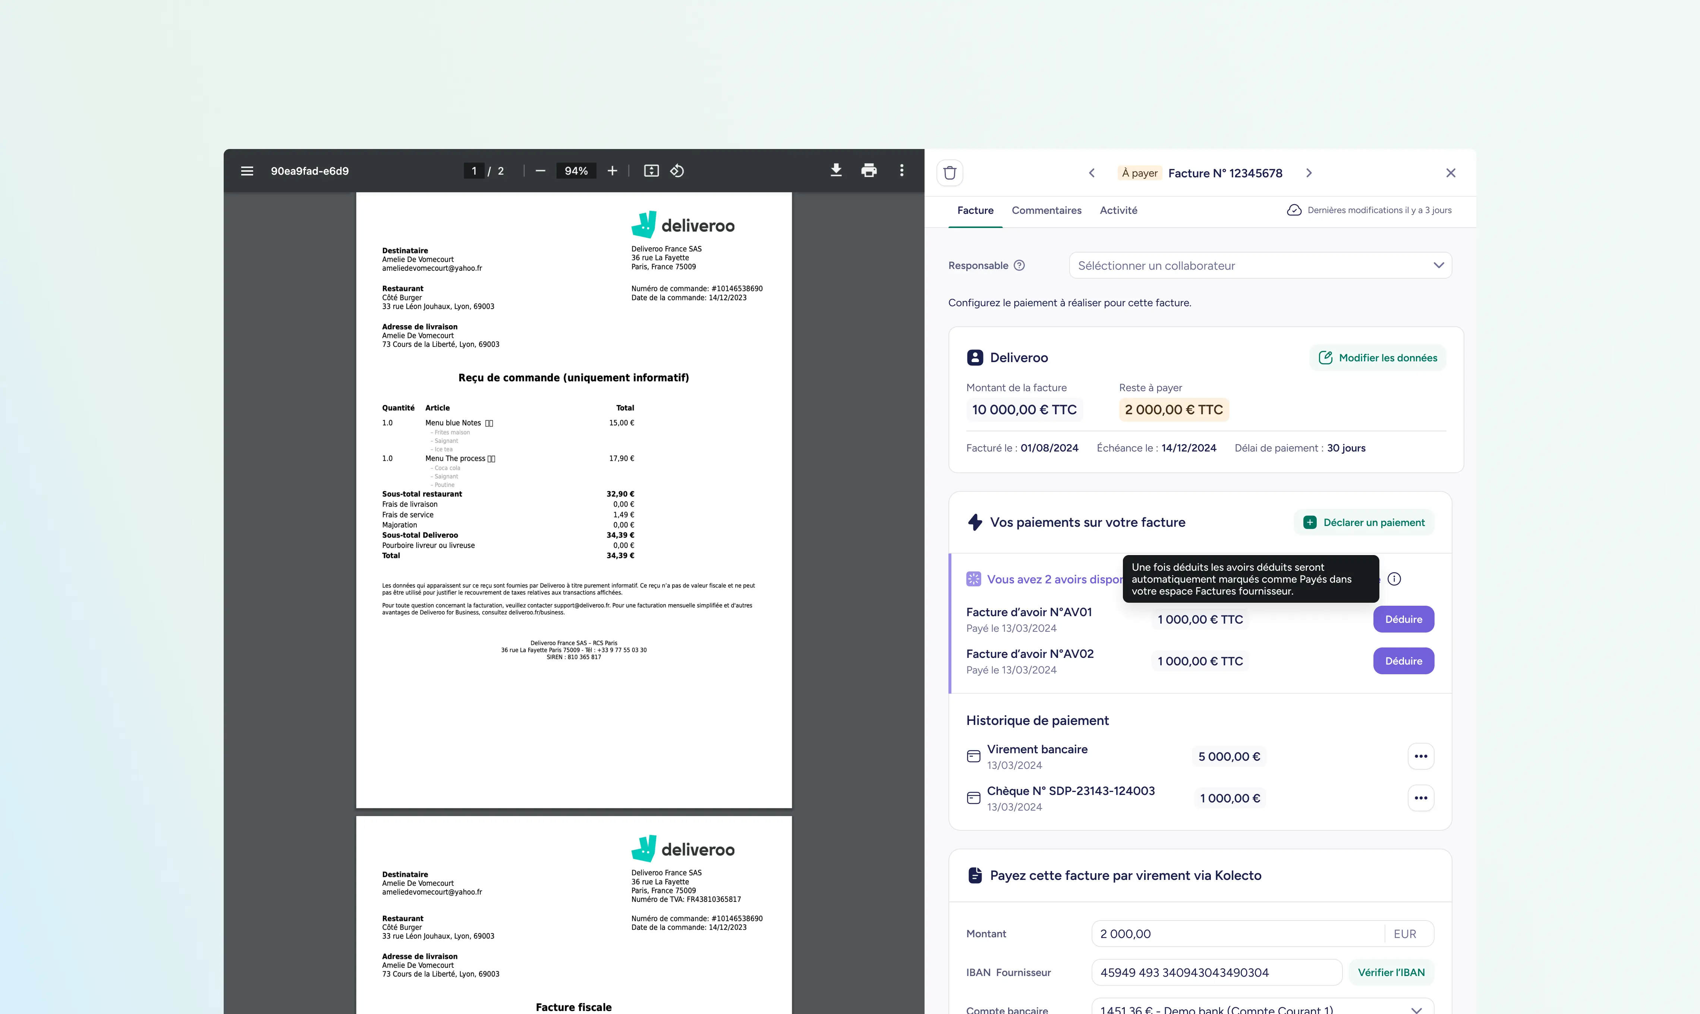Click the card icon beside Virement bancaire
This screenshot has width=1700, height=1014.
click(x=973, y=756)
